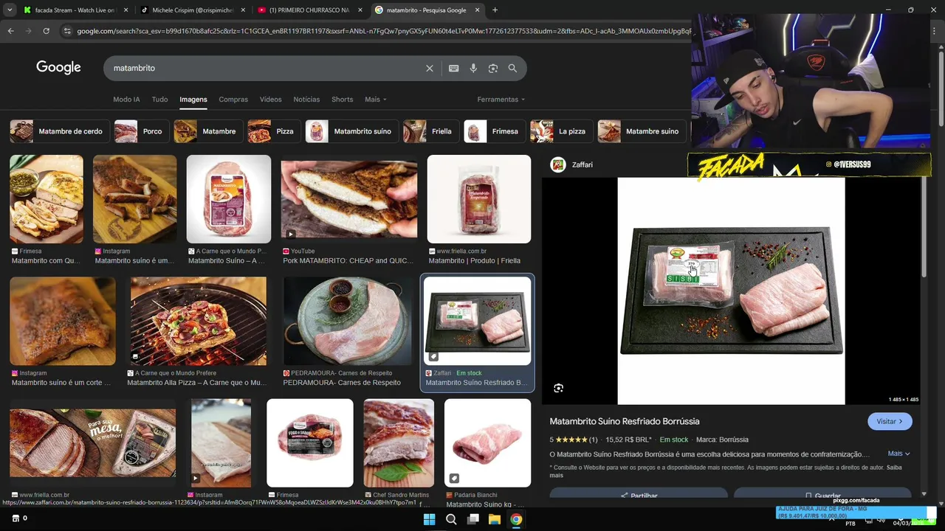Open the tab search dropdown arrow
The height and width of the screenshot is (531, 945).
pyautogui.click(x=10, y=10)
